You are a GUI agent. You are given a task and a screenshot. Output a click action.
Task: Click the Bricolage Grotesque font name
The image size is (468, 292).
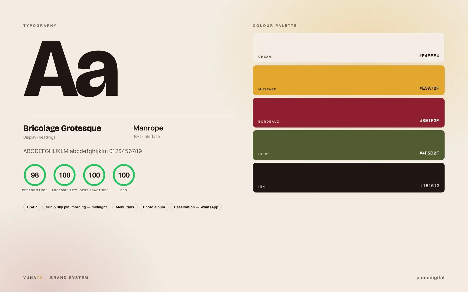62,128
